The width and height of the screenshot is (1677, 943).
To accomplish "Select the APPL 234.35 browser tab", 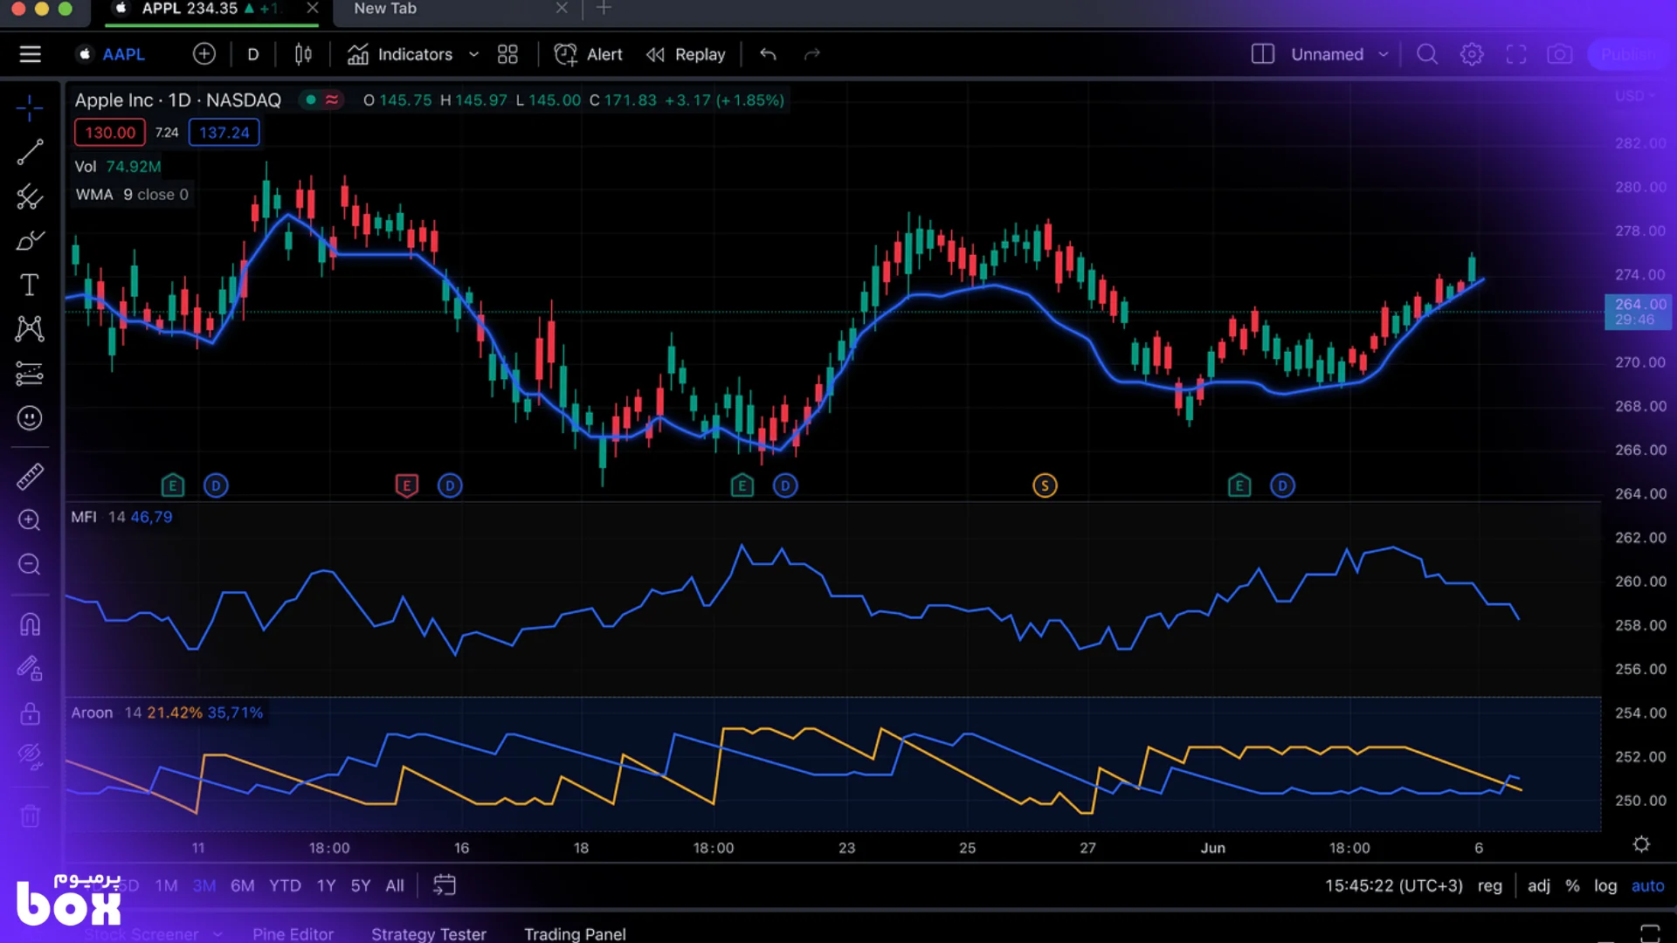I will (210, 9).
